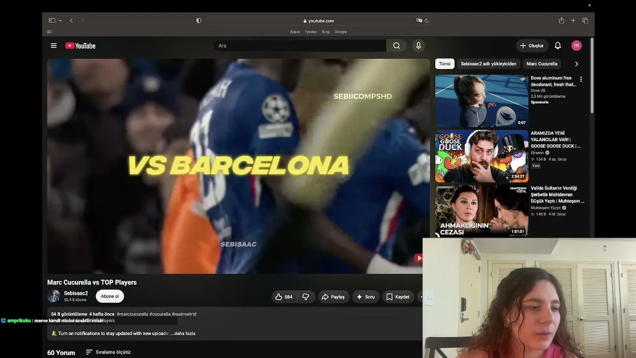Viewport: 636px width, 358px height.
Task: Click the Safari translate icon
Action: click(x=419, y=20)
